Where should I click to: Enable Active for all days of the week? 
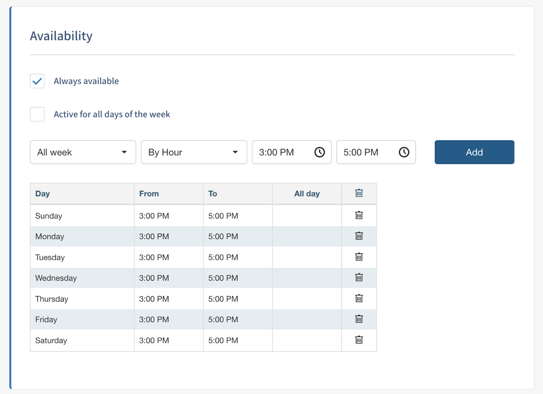pyautogui.click(x=37, y=114)
